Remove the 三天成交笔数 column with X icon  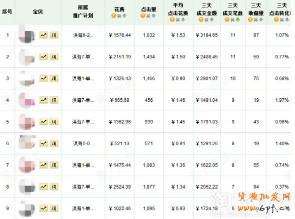click(232, 19)
